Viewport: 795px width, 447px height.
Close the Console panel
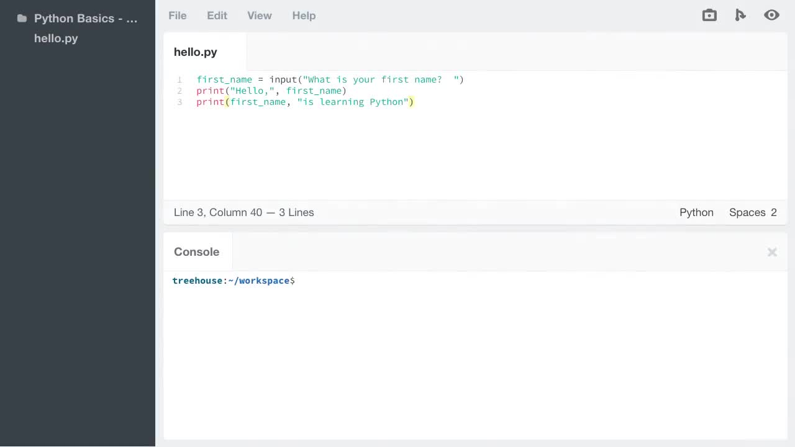pos(772,252)
